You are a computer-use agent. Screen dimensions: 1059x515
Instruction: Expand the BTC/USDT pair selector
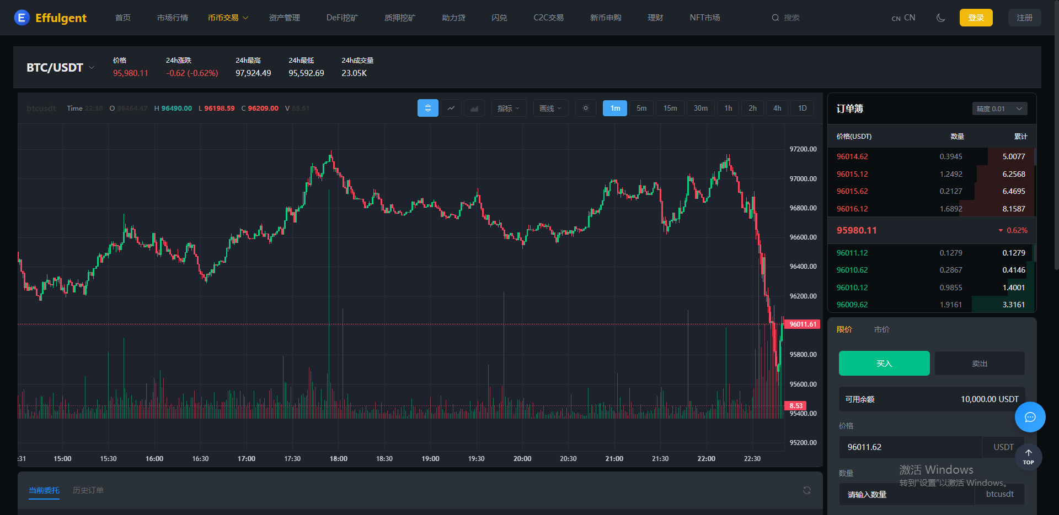tap(61, 68)
